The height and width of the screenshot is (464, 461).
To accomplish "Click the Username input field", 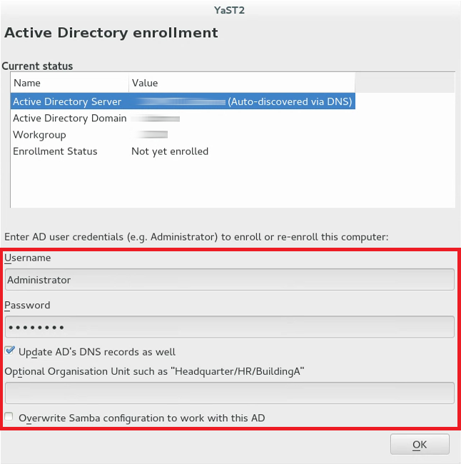I will tap(229, 280).
